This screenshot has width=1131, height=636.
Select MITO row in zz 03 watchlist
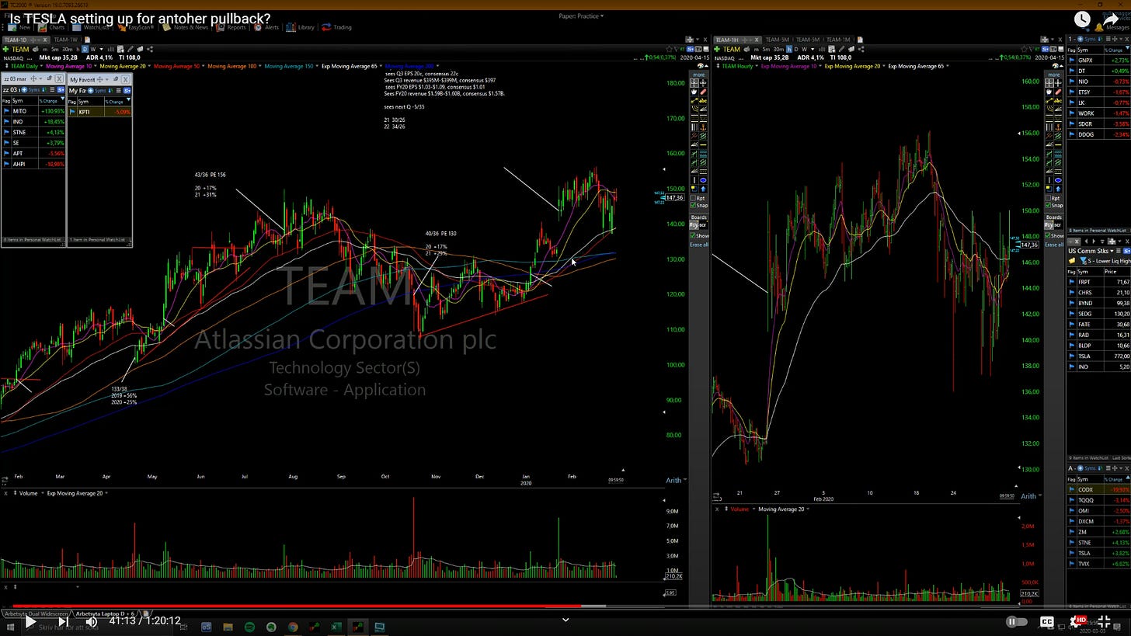pos(33,111)
